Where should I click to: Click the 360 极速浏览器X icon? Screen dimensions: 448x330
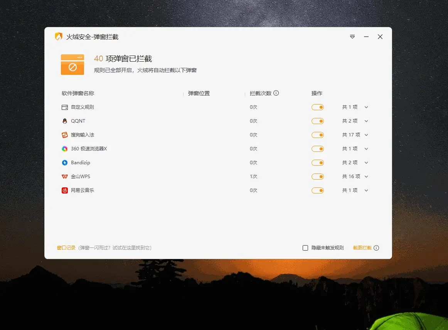click(65, 149)
